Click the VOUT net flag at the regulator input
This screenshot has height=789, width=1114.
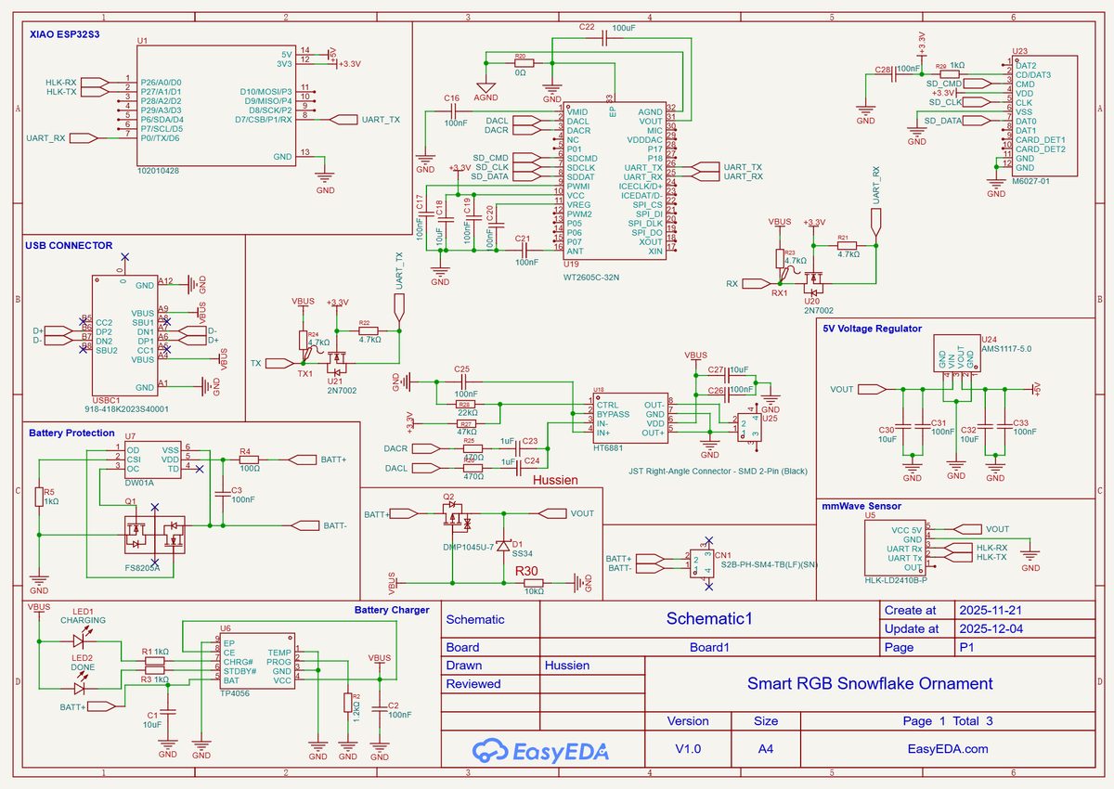tap(874, 388)
